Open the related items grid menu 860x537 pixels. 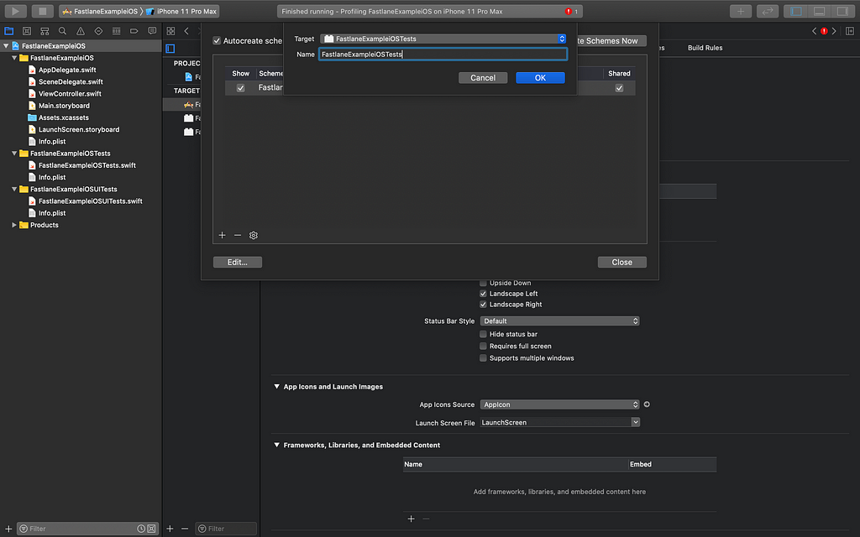pos(170,31)
